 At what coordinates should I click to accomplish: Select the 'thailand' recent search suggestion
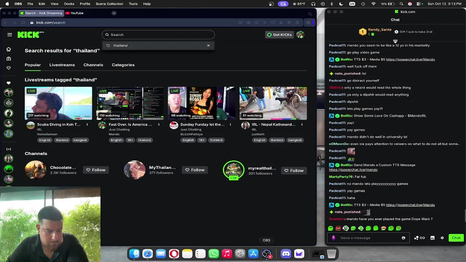click(120, 45)
